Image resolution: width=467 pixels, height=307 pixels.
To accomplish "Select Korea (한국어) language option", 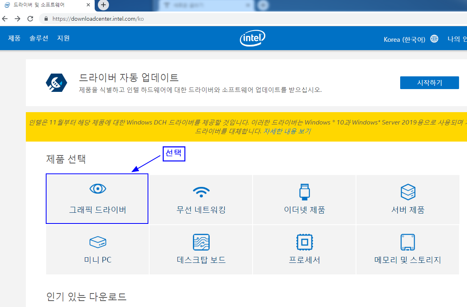I will tap(405, 39).
